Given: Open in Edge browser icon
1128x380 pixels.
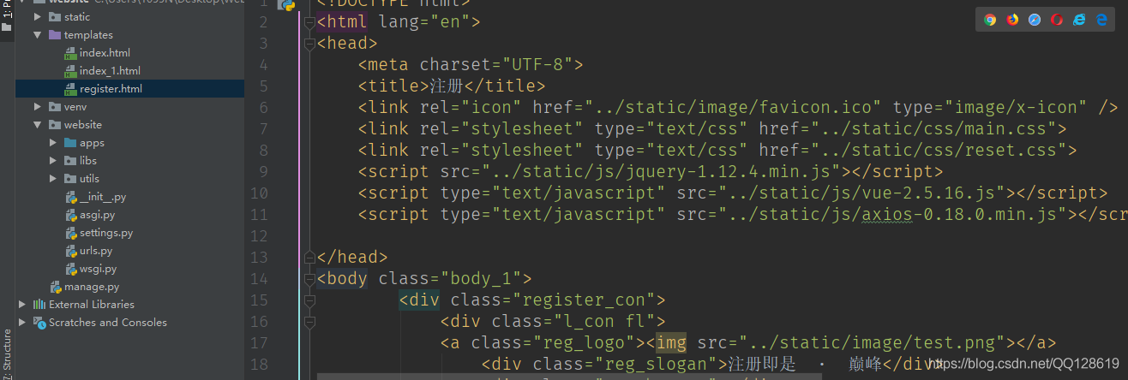Looking at the screenshot, I should 1101,20.
